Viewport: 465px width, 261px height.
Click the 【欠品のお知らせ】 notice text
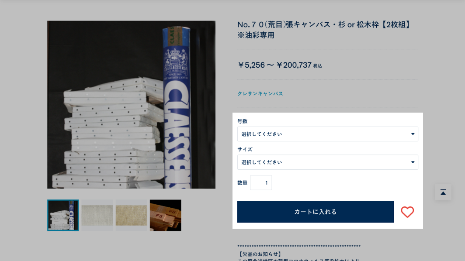[x=260, y=254]
